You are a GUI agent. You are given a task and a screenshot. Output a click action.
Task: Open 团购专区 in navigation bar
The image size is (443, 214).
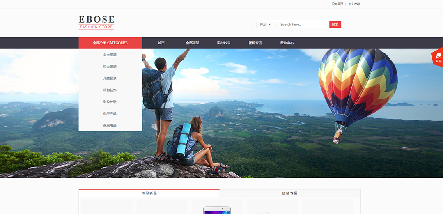(x=255, y=43)
